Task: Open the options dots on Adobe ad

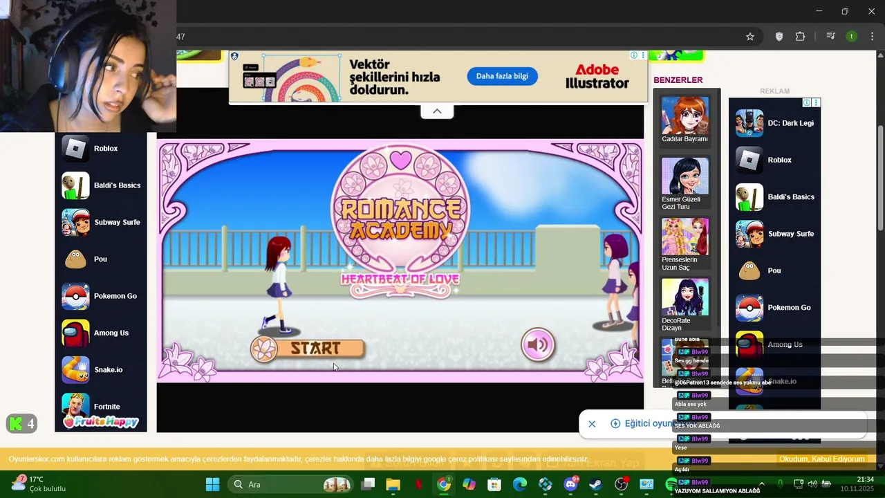Action: 643,55
